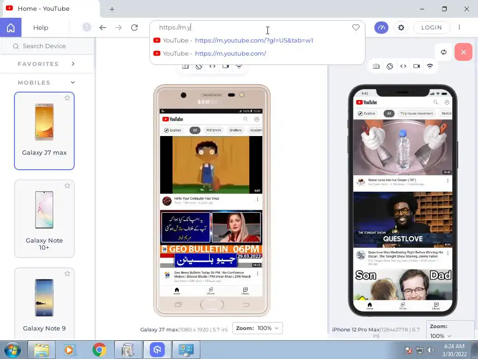This screenshot has height=359, width=478.
Task: Click the Search Device field
Action: coord(47,46)
